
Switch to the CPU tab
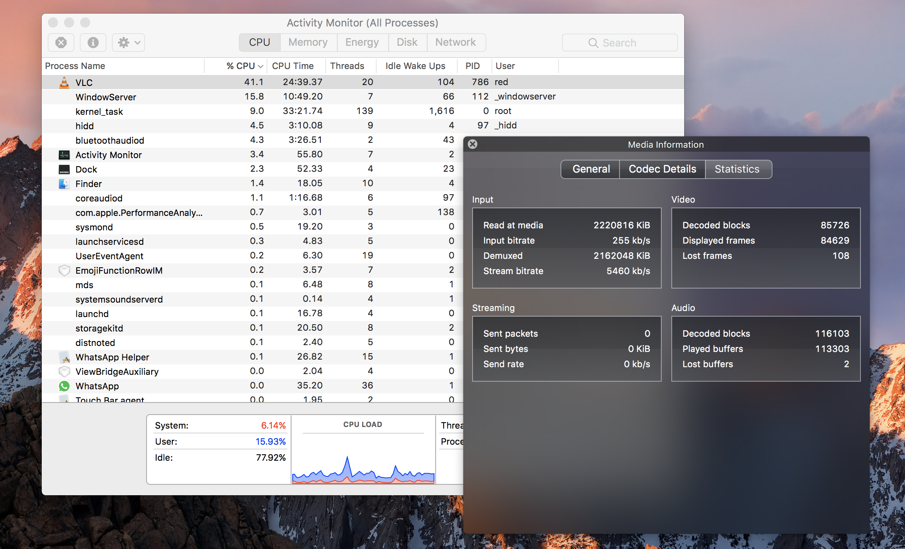259,43
